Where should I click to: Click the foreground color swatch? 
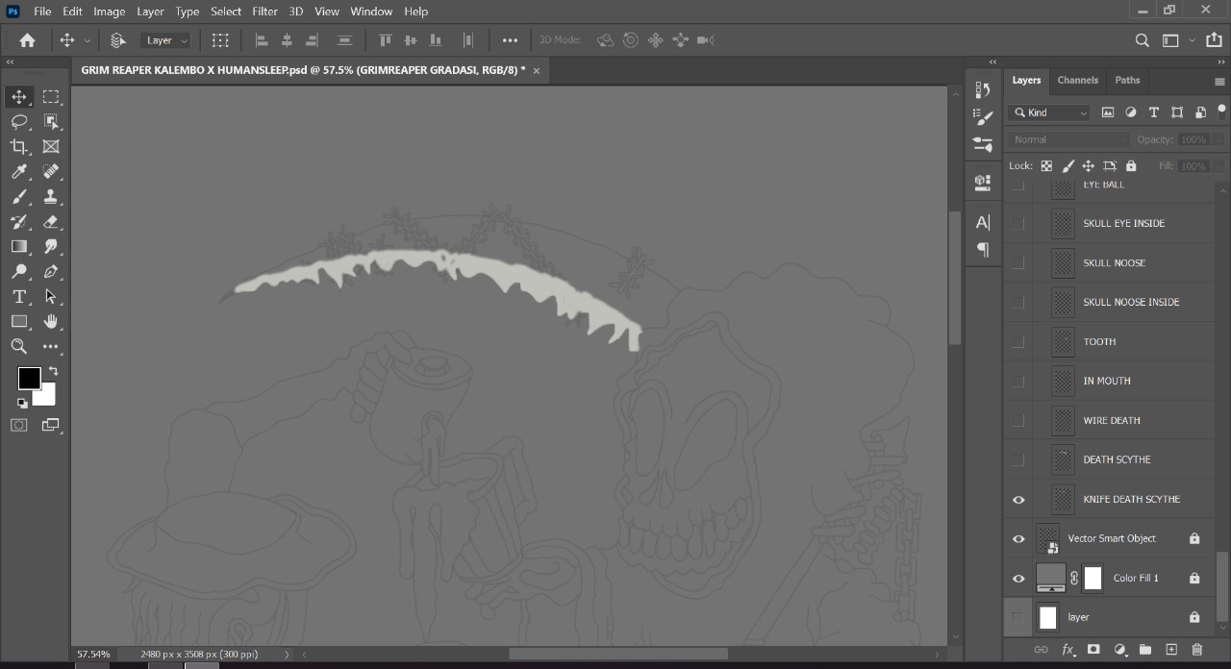pos(29,378)
